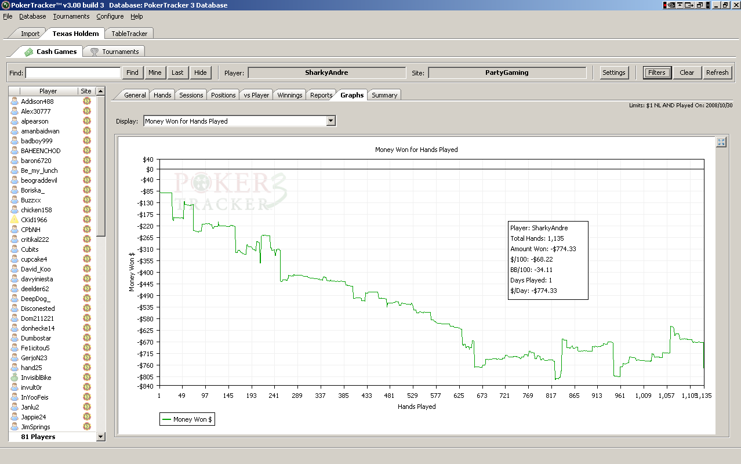This screenshot has height=464, width=741.
Task: Click the player avatar icon beside alpearson
Action: pyautogui.click(x=14, y=121)
